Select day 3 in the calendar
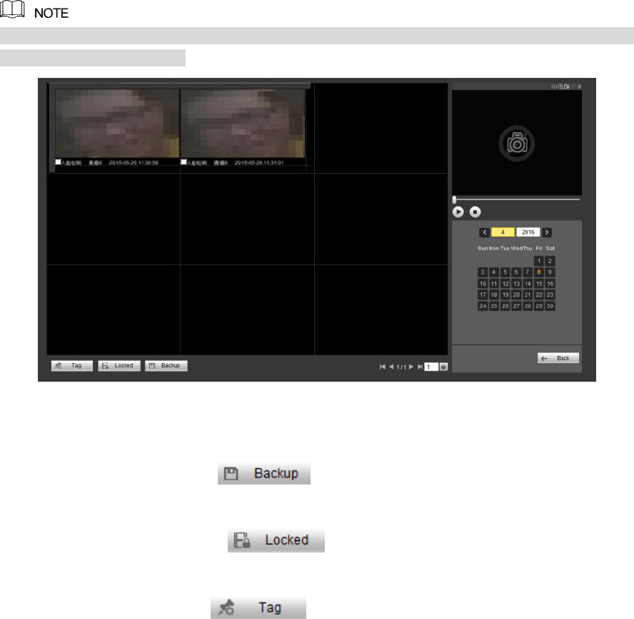This screenshot has width=634, height=619. 483,272
